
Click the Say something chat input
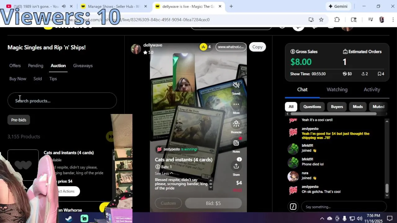[344, 207]
